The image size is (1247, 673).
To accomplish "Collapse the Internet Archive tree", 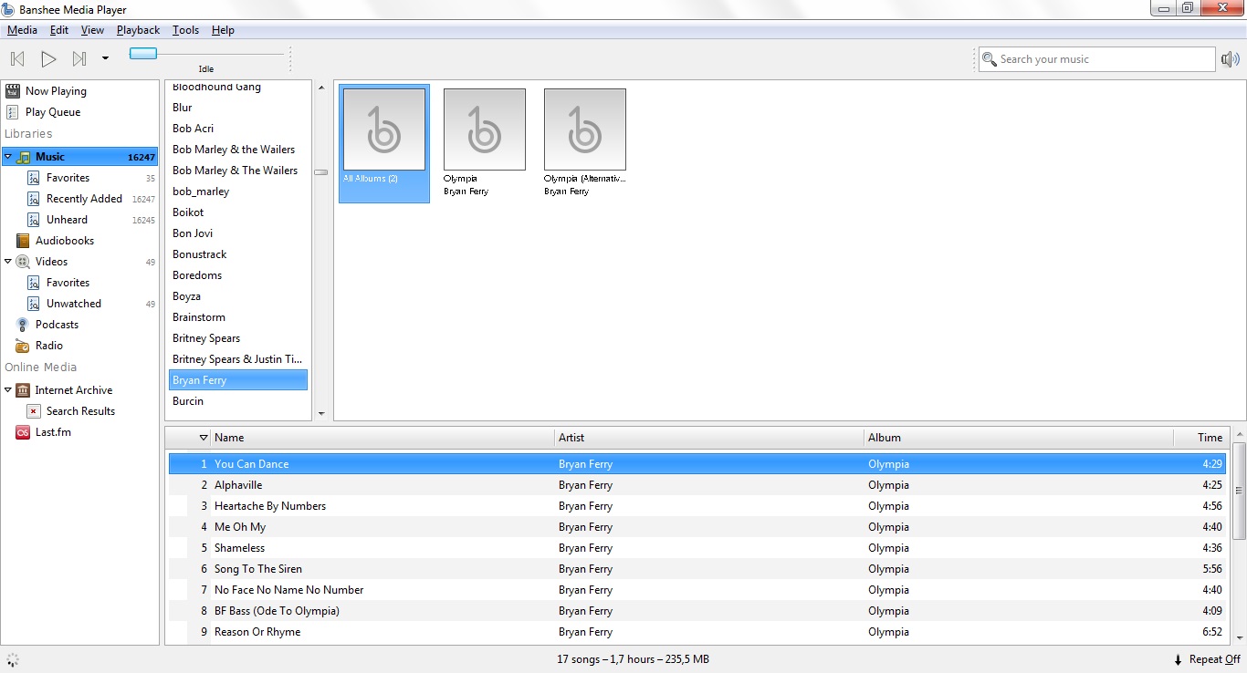I will tap(8, 390).
